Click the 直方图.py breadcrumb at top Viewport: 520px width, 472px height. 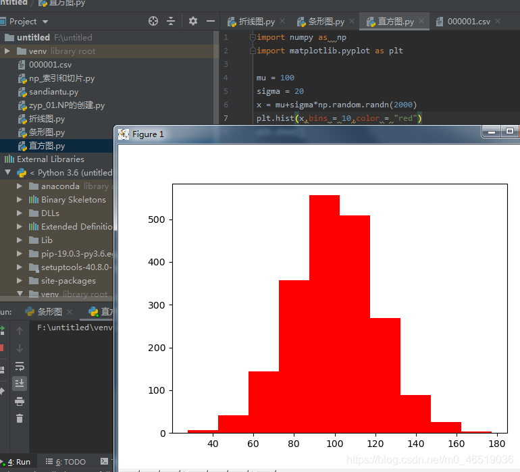[x=62, y=3]
